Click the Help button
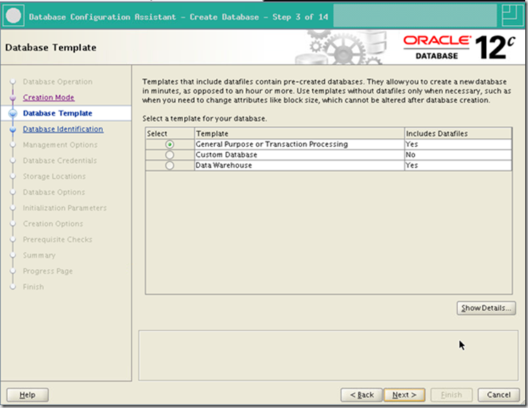The height and width of the screenshot is (408, 528). click(27, 395)
